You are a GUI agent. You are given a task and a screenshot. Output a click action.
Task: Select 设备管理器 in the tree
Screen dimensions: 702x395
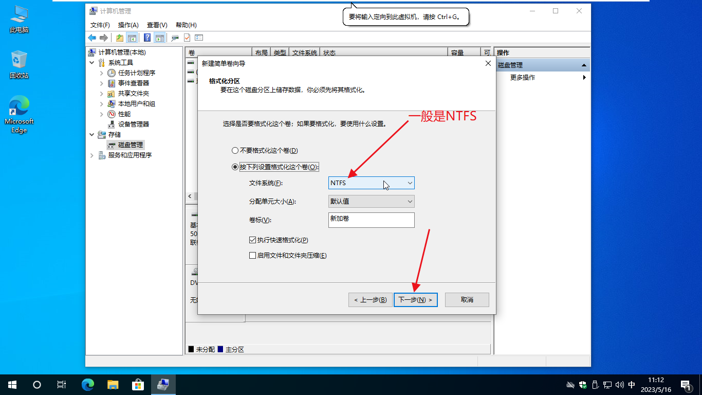click(x=128, y=124)
